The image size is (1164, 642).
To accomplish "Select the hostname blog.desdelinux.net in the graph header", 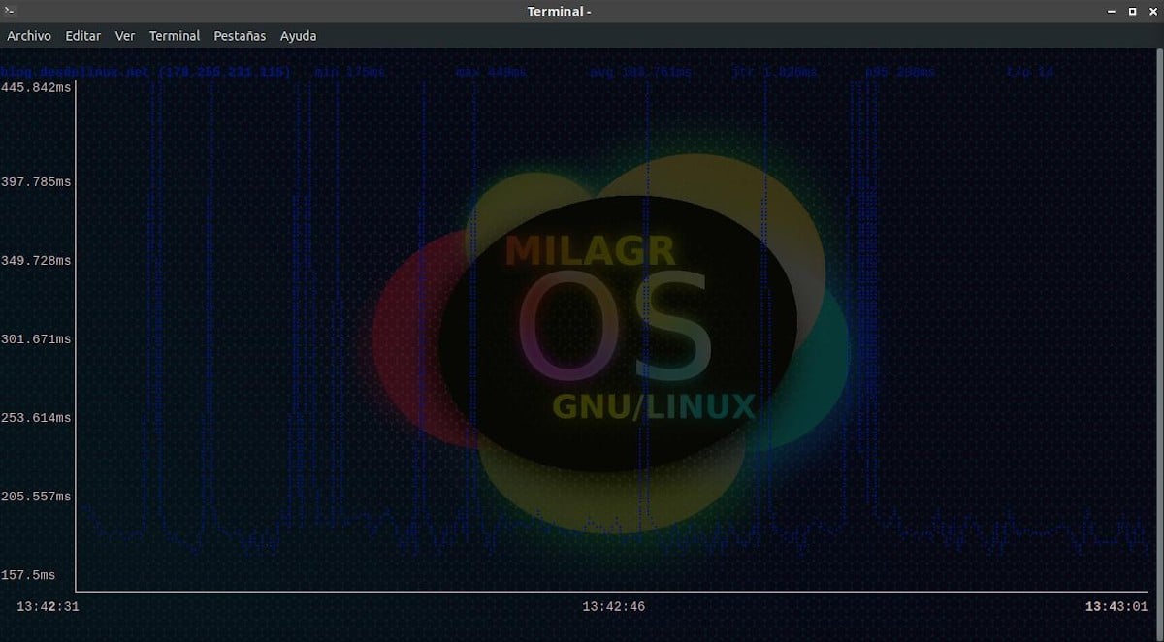I will click(76, 72).
